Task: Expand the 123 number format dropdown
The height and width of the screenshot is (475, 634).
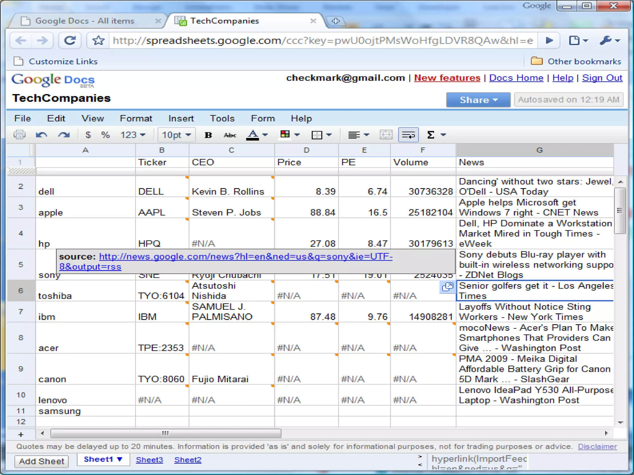Action: click(x=133, y=135)
